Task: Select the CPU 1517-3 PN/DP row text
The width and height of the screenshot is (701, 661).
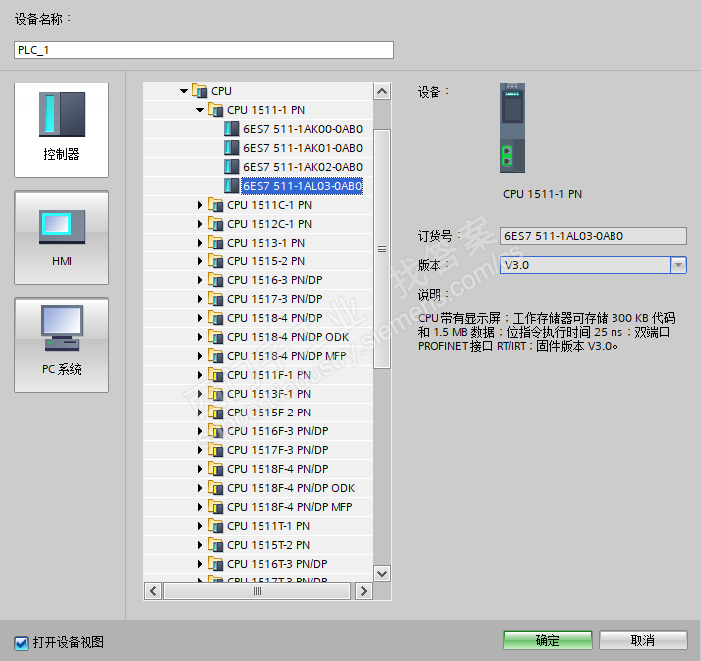Action: coord(274,299)
